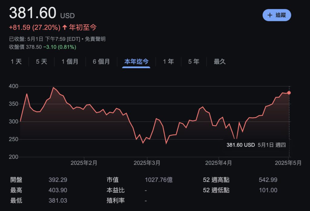Click the 市值 value 1027.76億
Screen dimensions: 310x211
(159, 180)
